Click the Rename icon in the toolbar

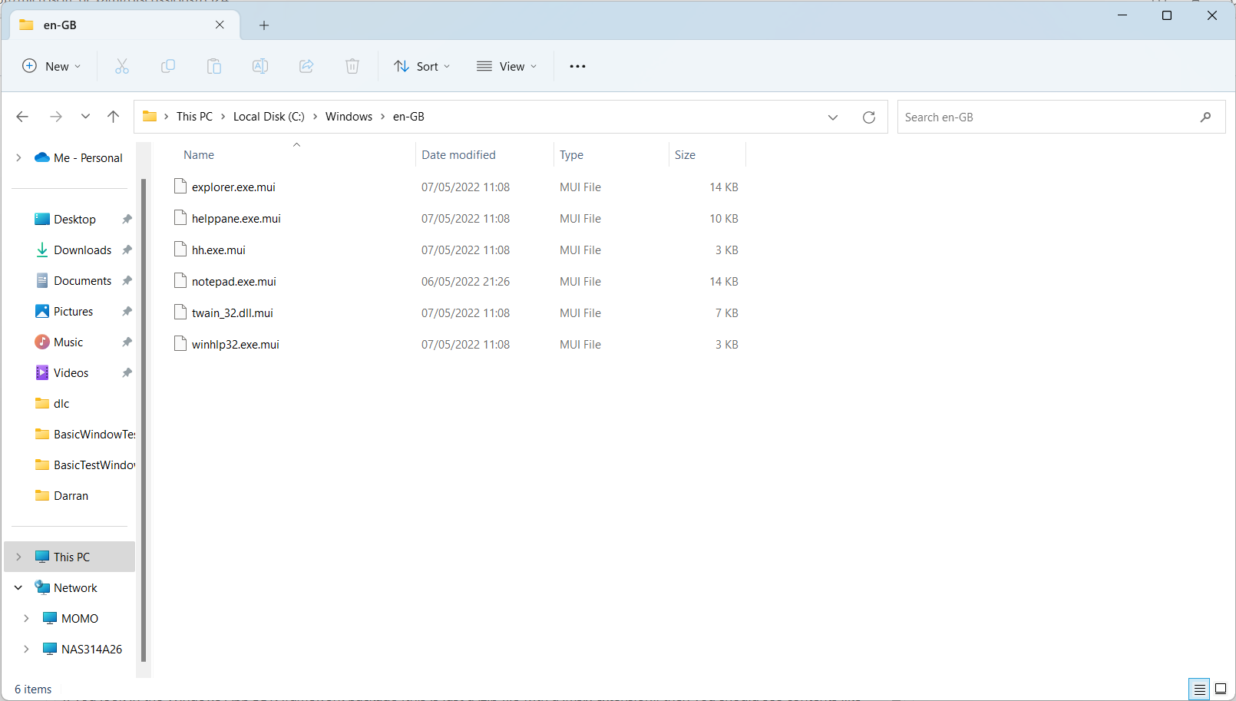click(260, 66)
